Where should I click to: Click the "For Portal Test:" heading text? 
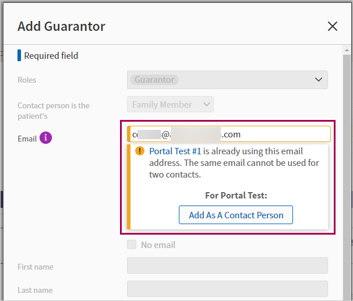pyautogui.click(x=236, y=196)
